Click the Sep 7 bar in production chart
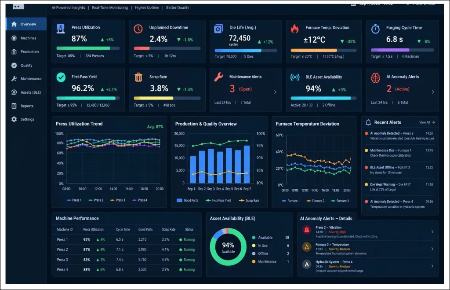 click(x=247, y=165)
